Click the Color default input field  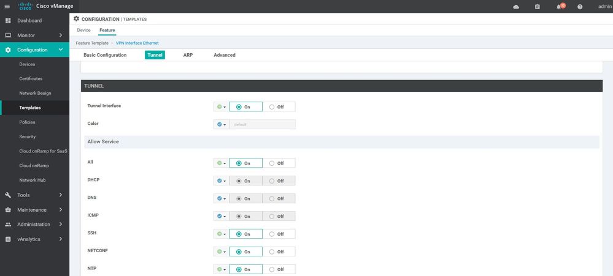tap(263, 124)
